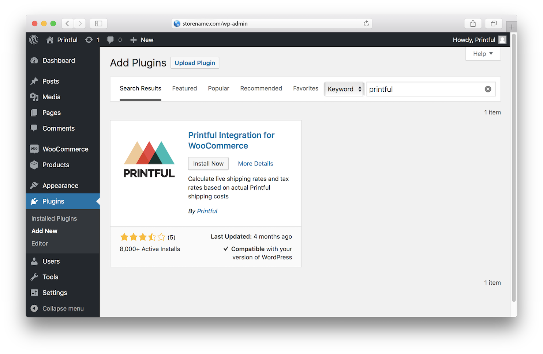Open the Media library menu

point(63,97)
